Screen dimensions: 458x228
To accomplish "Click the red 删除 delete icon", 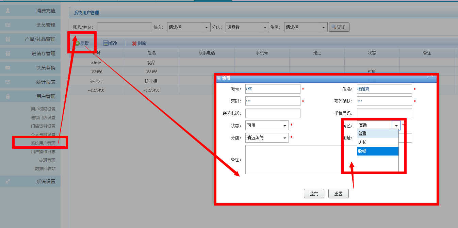I will [134, 44].
